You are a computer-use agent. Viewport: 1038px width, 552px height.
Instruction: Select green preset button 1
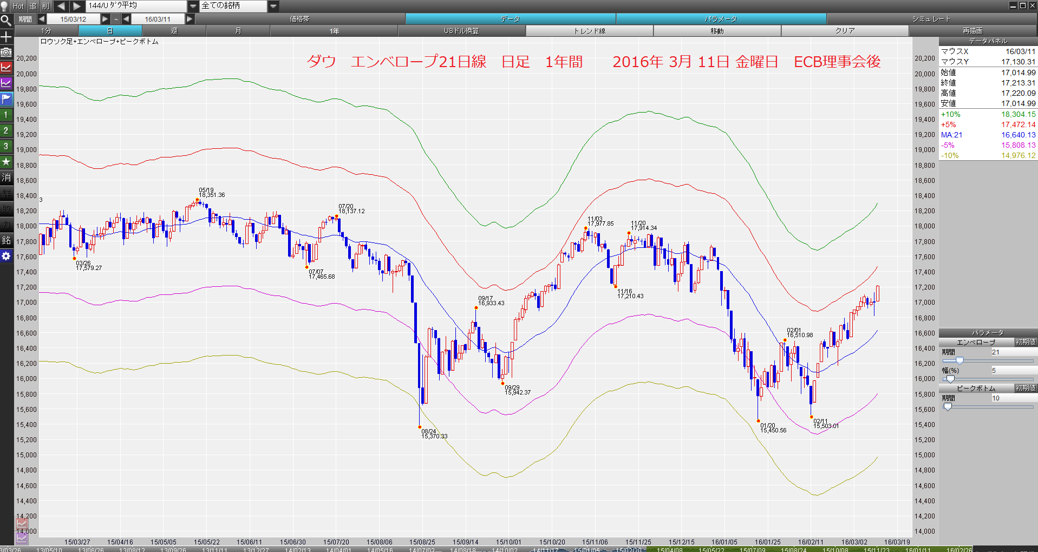[6, 115]
